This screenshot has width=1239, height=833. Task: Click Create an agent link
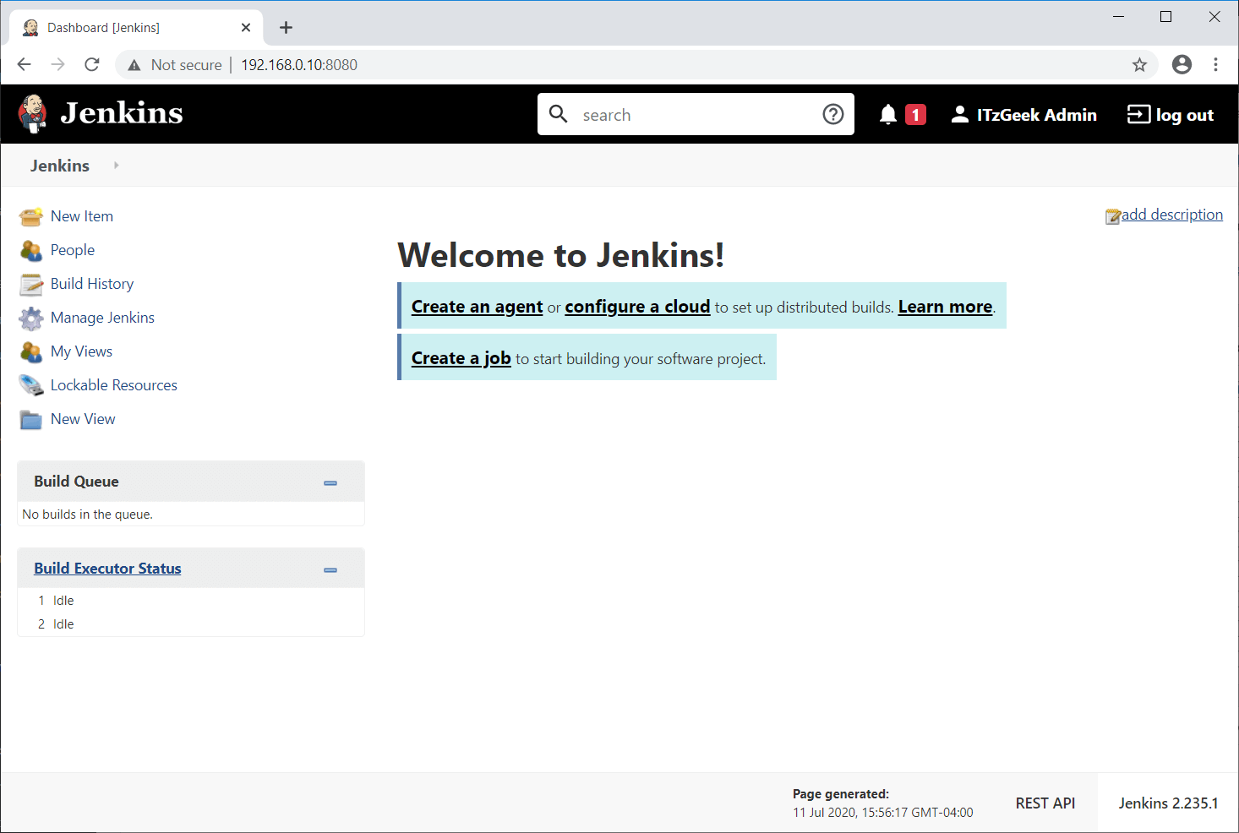[477, 307]
